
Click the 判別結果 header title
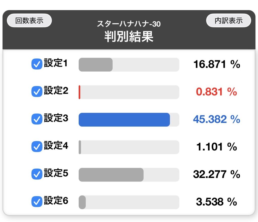pos(129,37)
